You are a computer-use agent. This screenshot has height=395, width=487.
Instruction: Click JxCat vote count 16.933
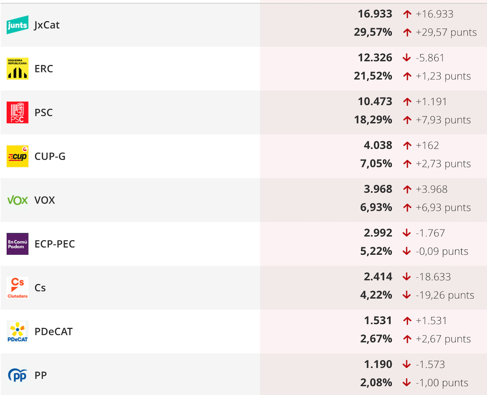click(375, 14)
